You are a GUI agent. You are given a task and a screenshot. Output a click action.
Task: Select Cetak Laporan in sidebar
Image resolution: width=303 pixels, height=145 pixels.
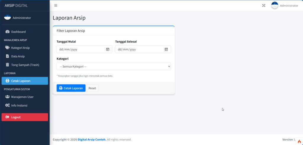click(21, 81)
